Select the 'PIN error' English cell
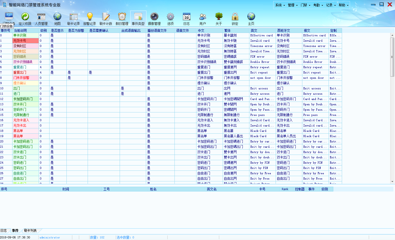The image size is (395, 240). click(x=262, y=56)
